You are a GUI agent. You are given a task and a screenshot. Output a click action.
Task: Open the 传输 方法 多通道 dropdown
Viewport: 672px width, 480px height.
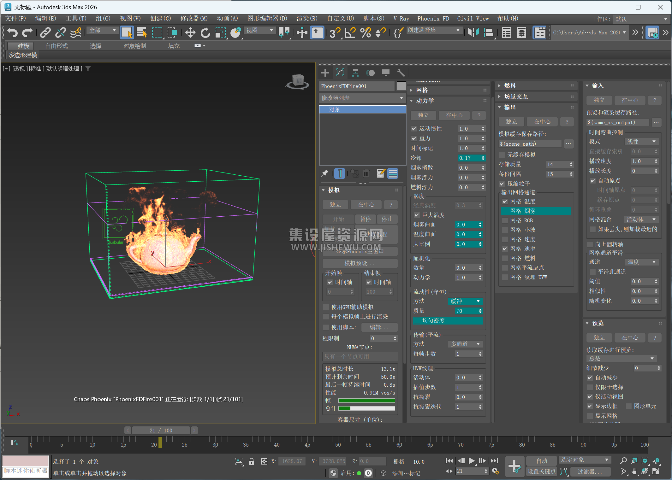coord(465,344)
